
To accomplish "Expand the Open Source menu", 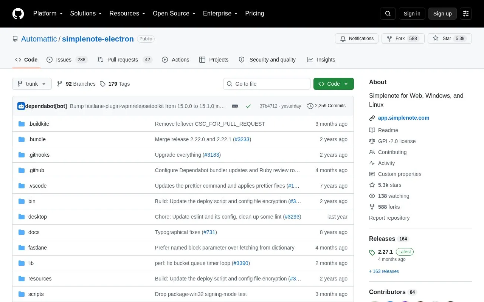I will 174,14.
